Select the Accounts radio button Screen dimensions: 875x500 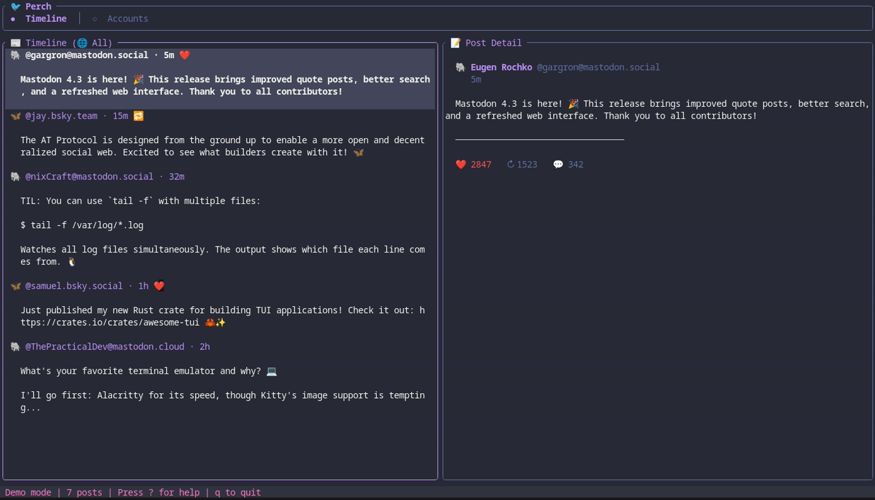(94, 19)
